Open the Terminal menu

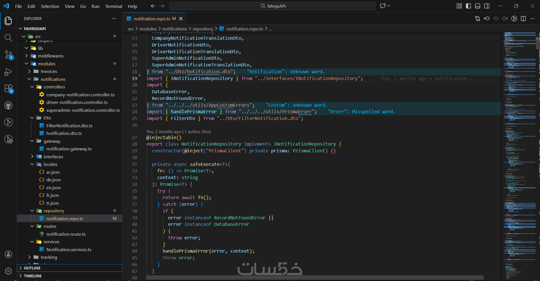pyautogui.click(x=113, y=6)
